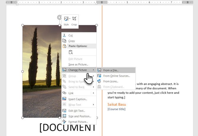
Task: Expand the Group submenu arrow
Action: pyautogui.click(x=94, y=76)
